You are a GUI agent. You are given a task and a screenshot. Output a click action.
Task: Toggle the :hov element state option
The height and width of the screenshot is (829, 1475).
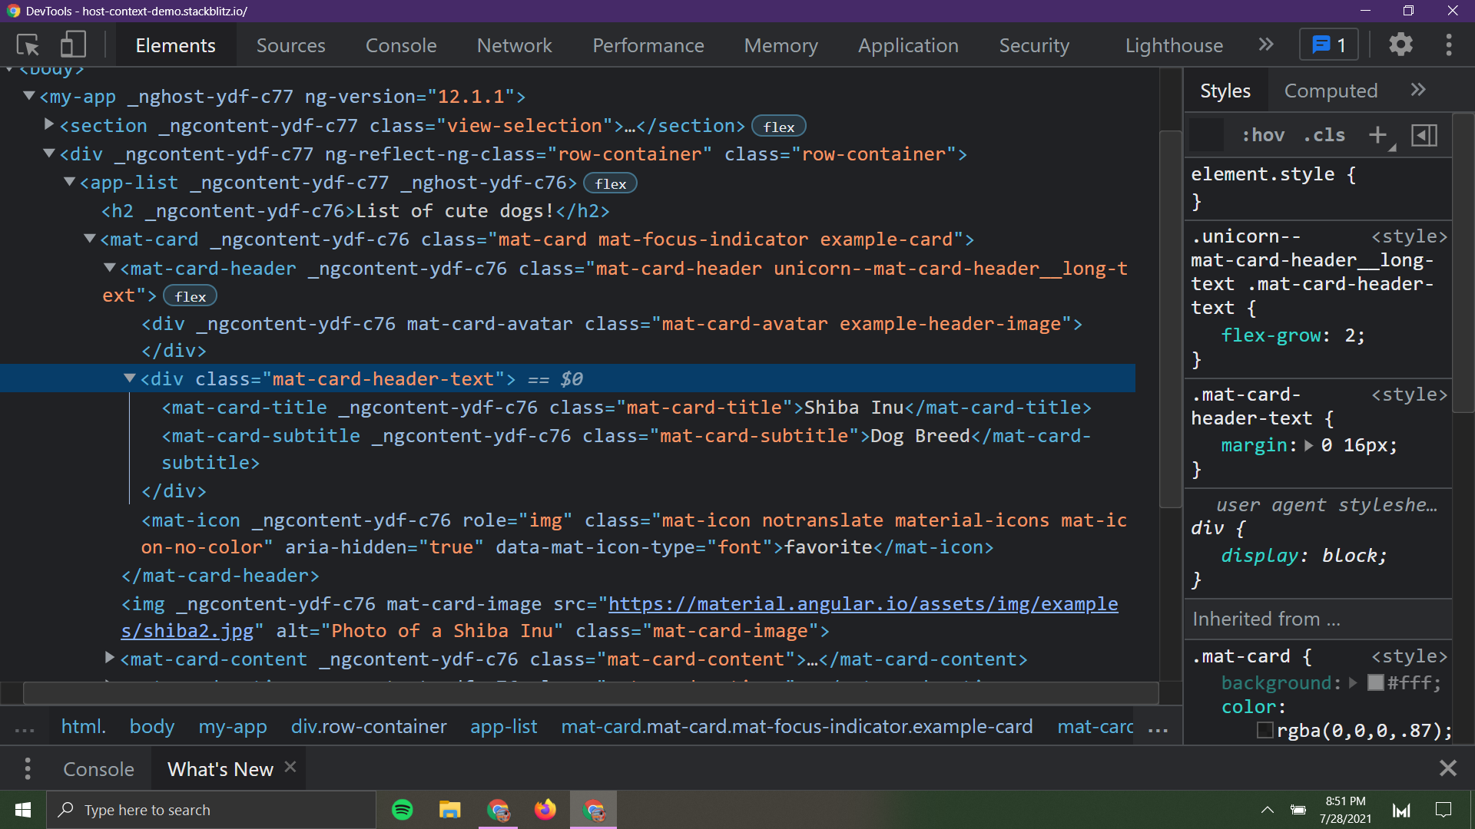[1262, 135]
